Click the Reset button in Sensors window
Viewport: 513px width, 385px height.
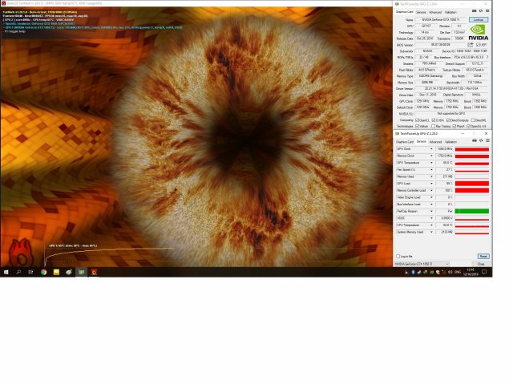[x=483, y=256]
